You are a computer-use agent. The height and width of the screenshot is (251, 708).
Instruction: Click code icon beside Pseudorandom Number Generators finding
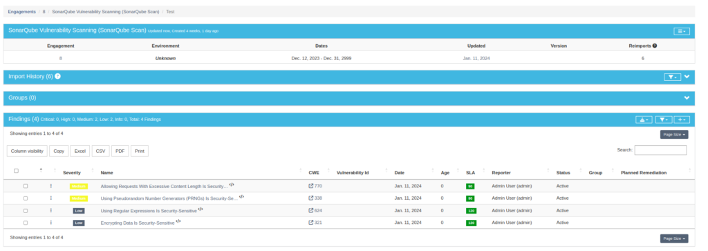241,197
